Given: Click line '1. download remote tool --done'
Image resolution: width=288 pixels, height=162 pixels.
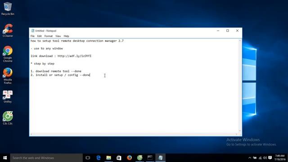Looking at the screenshot, I should [56, 71].
